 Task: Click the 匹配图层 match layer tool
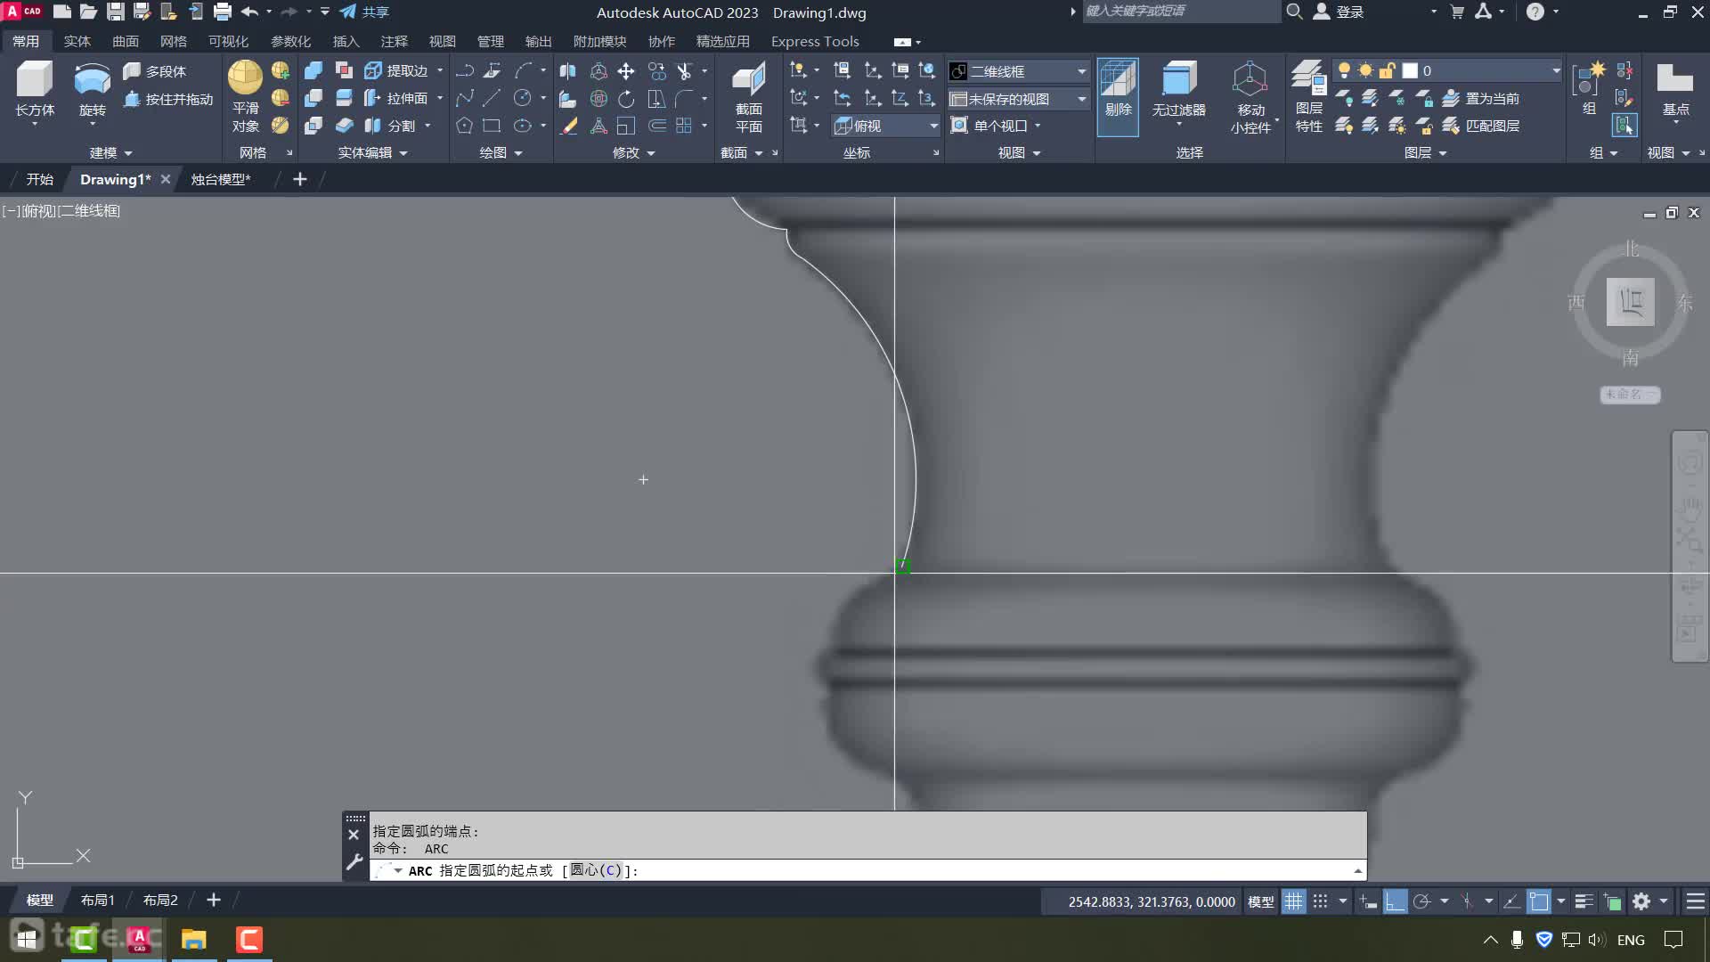(1480, 126)
